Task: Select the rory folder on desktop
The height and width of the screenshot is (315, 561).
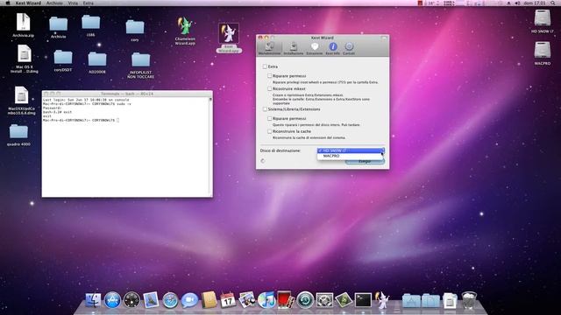Action: click(x=135, y=31)
